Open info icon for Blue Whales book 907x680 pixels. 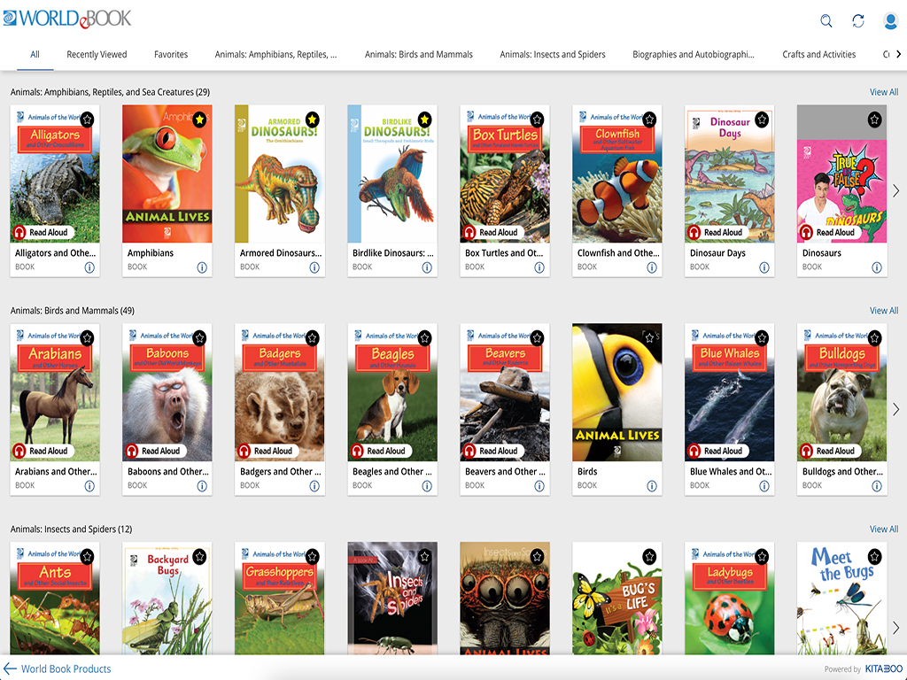[764, 486]
